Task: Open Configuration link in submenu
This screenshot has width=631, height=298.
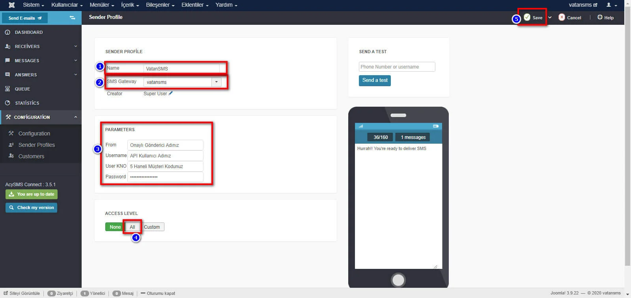Action: click(x=34, y=133)
